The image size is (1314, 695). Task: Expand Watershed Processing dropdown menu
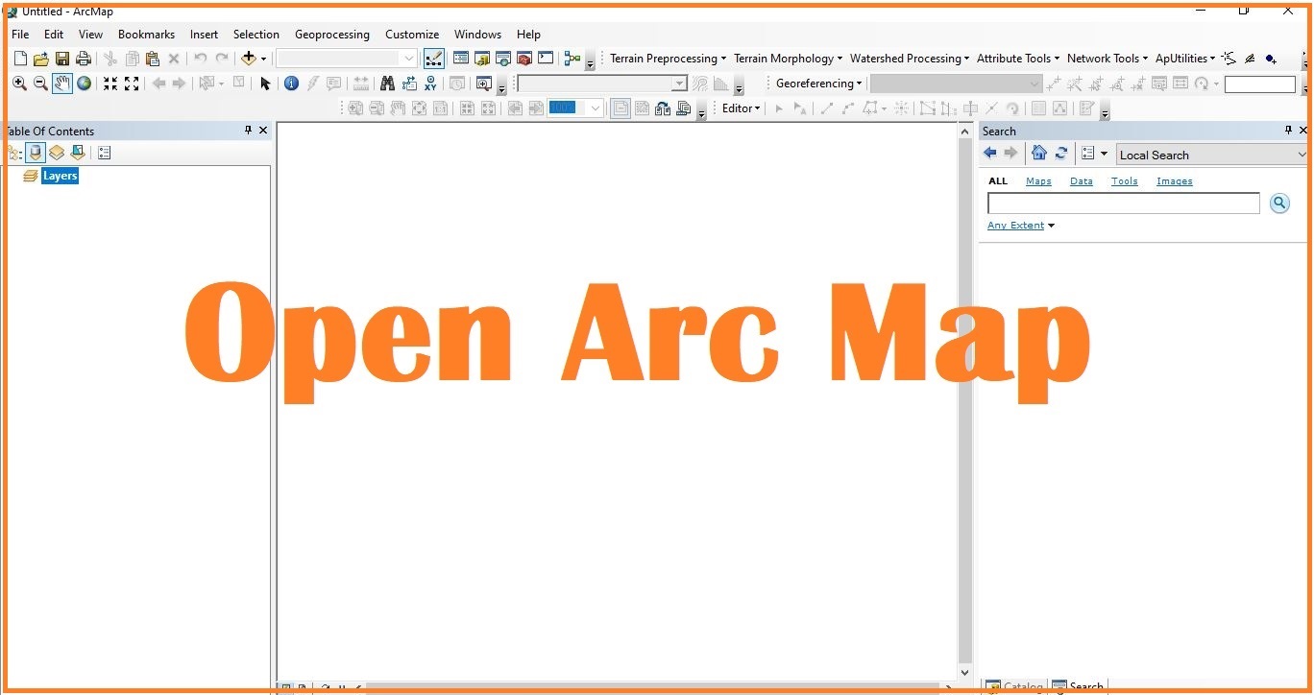[910, 59]
